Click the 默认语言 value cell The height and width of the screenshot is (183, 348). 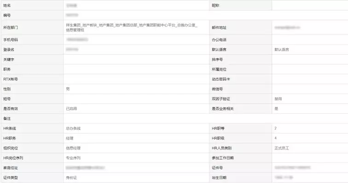pyautogui.click(x=282, y=50)
